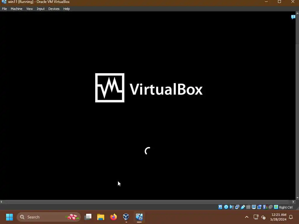
Task: Click the virtual display status icon
Action: click(x=254, y=207)
